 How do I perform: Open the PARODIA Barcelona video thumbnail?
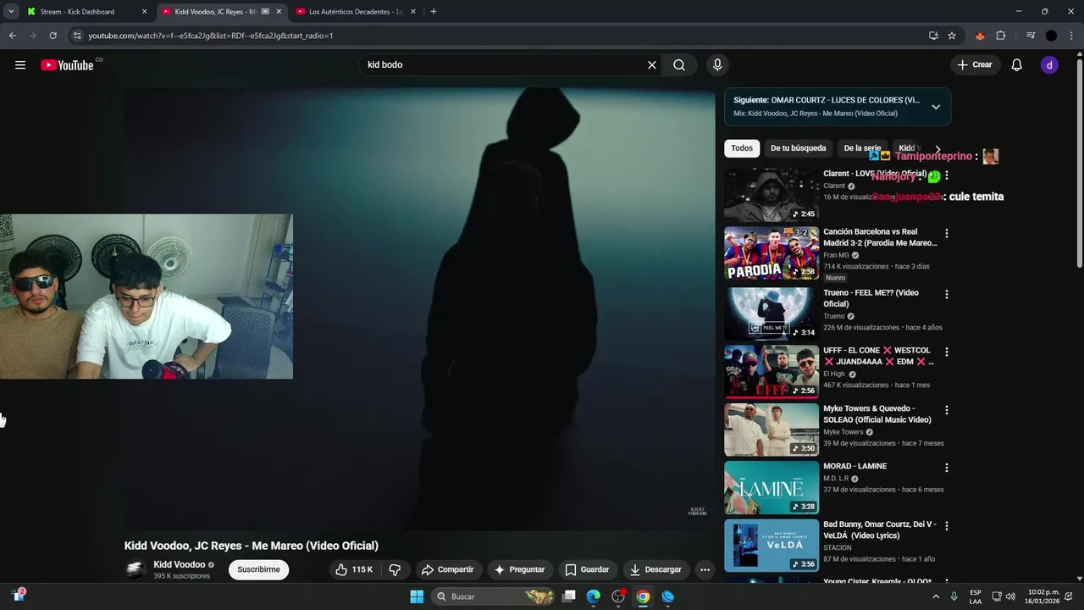[771, 253]
